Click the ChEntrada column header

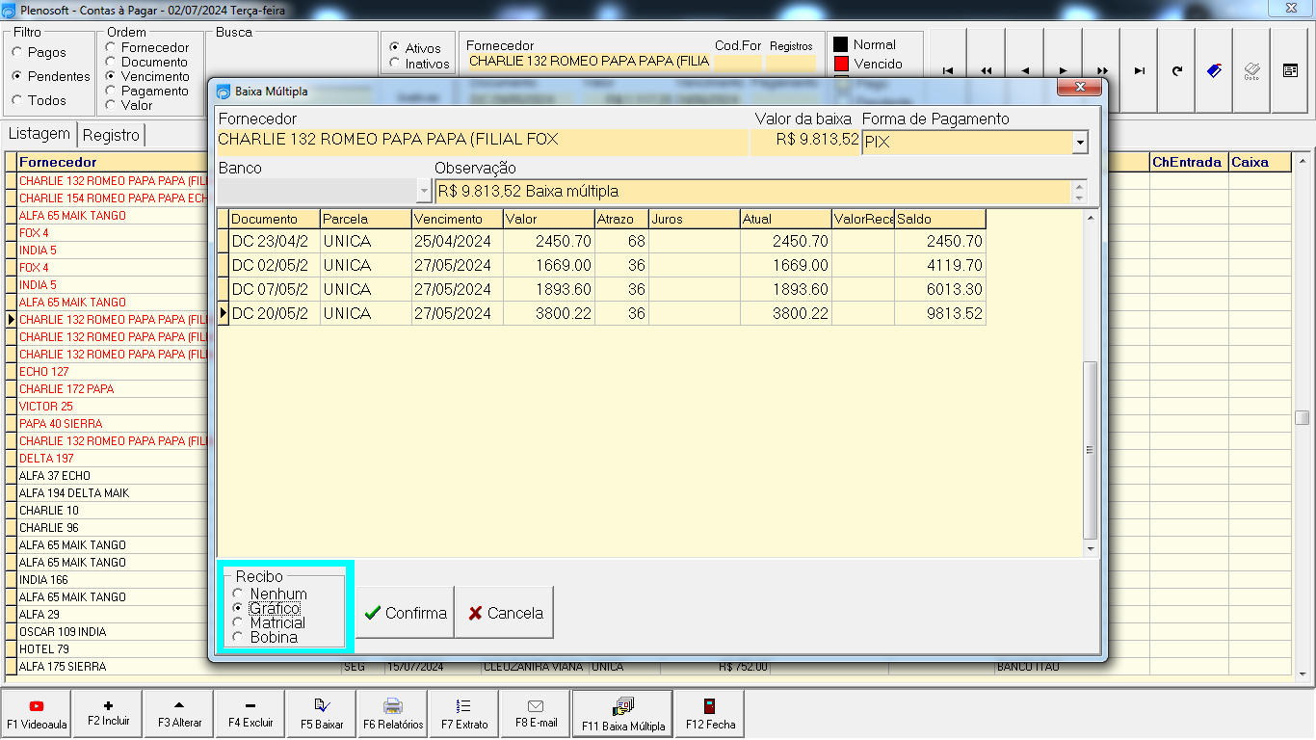coord(1189,162)
